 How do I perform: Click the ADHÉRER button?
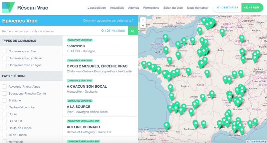[252, 7]
